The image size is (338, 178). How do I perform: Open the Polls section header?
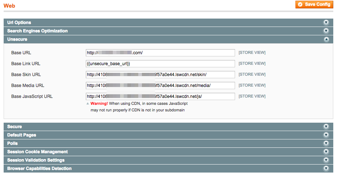[12, 143]
